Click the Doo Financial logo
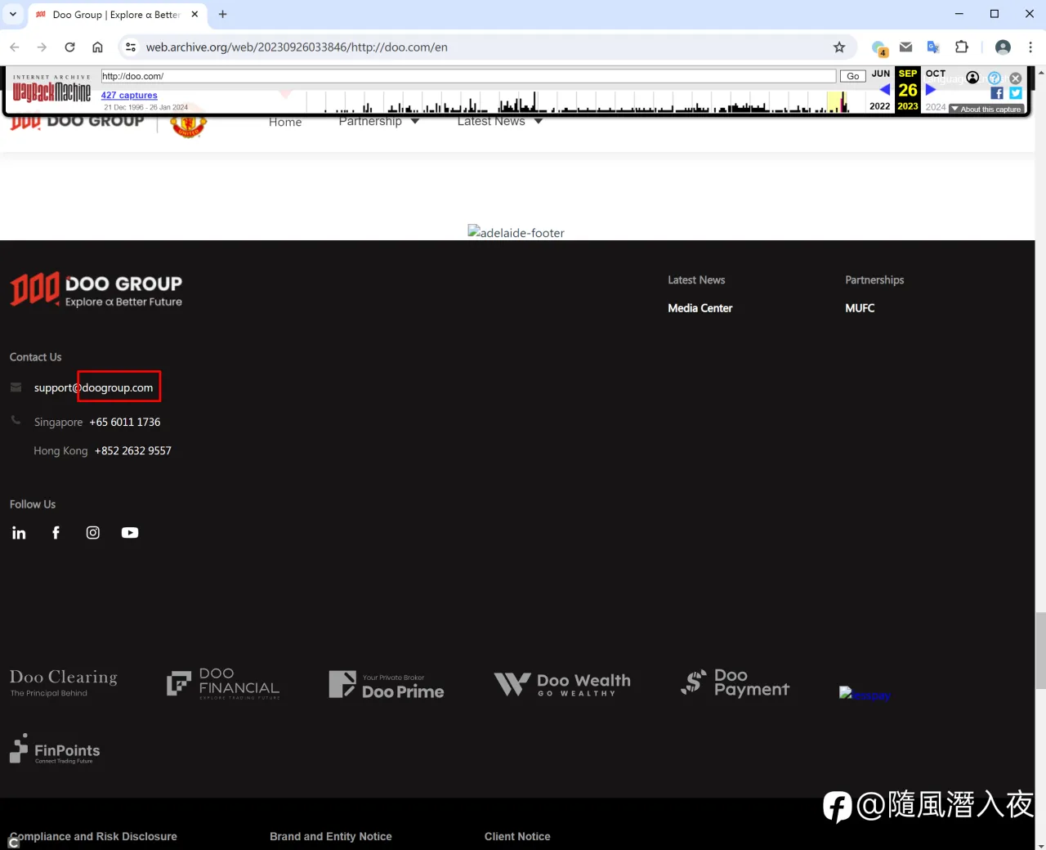Screen dimensions: 1046x850 tap(223, 683)
